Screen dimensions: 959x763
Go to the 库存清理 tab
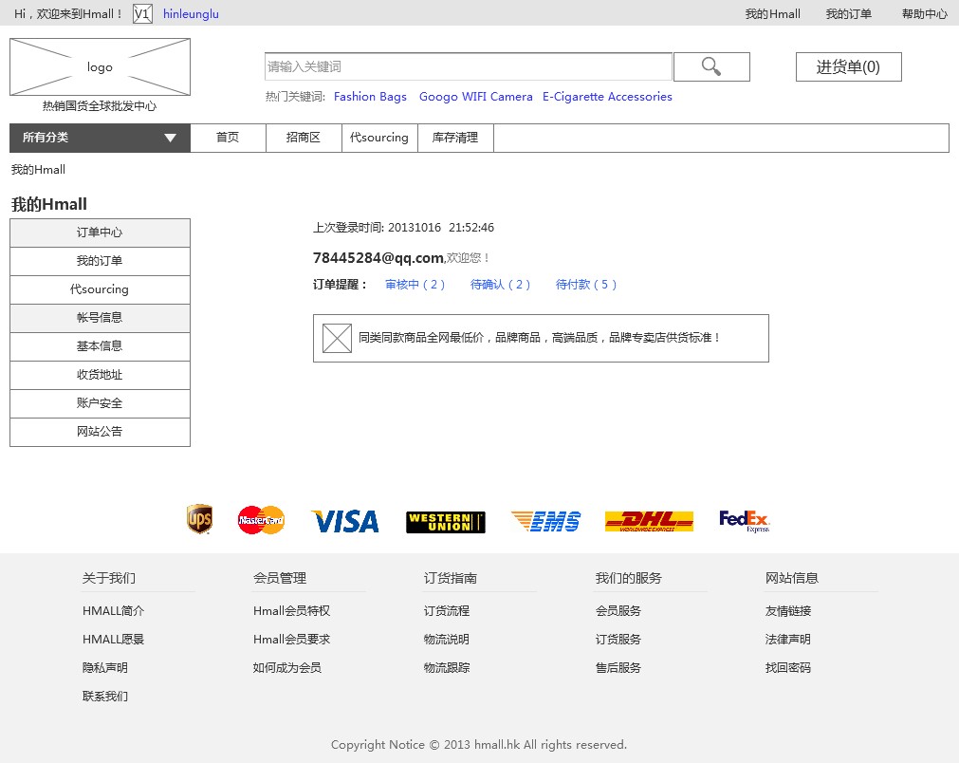click(x=455, y=138)
